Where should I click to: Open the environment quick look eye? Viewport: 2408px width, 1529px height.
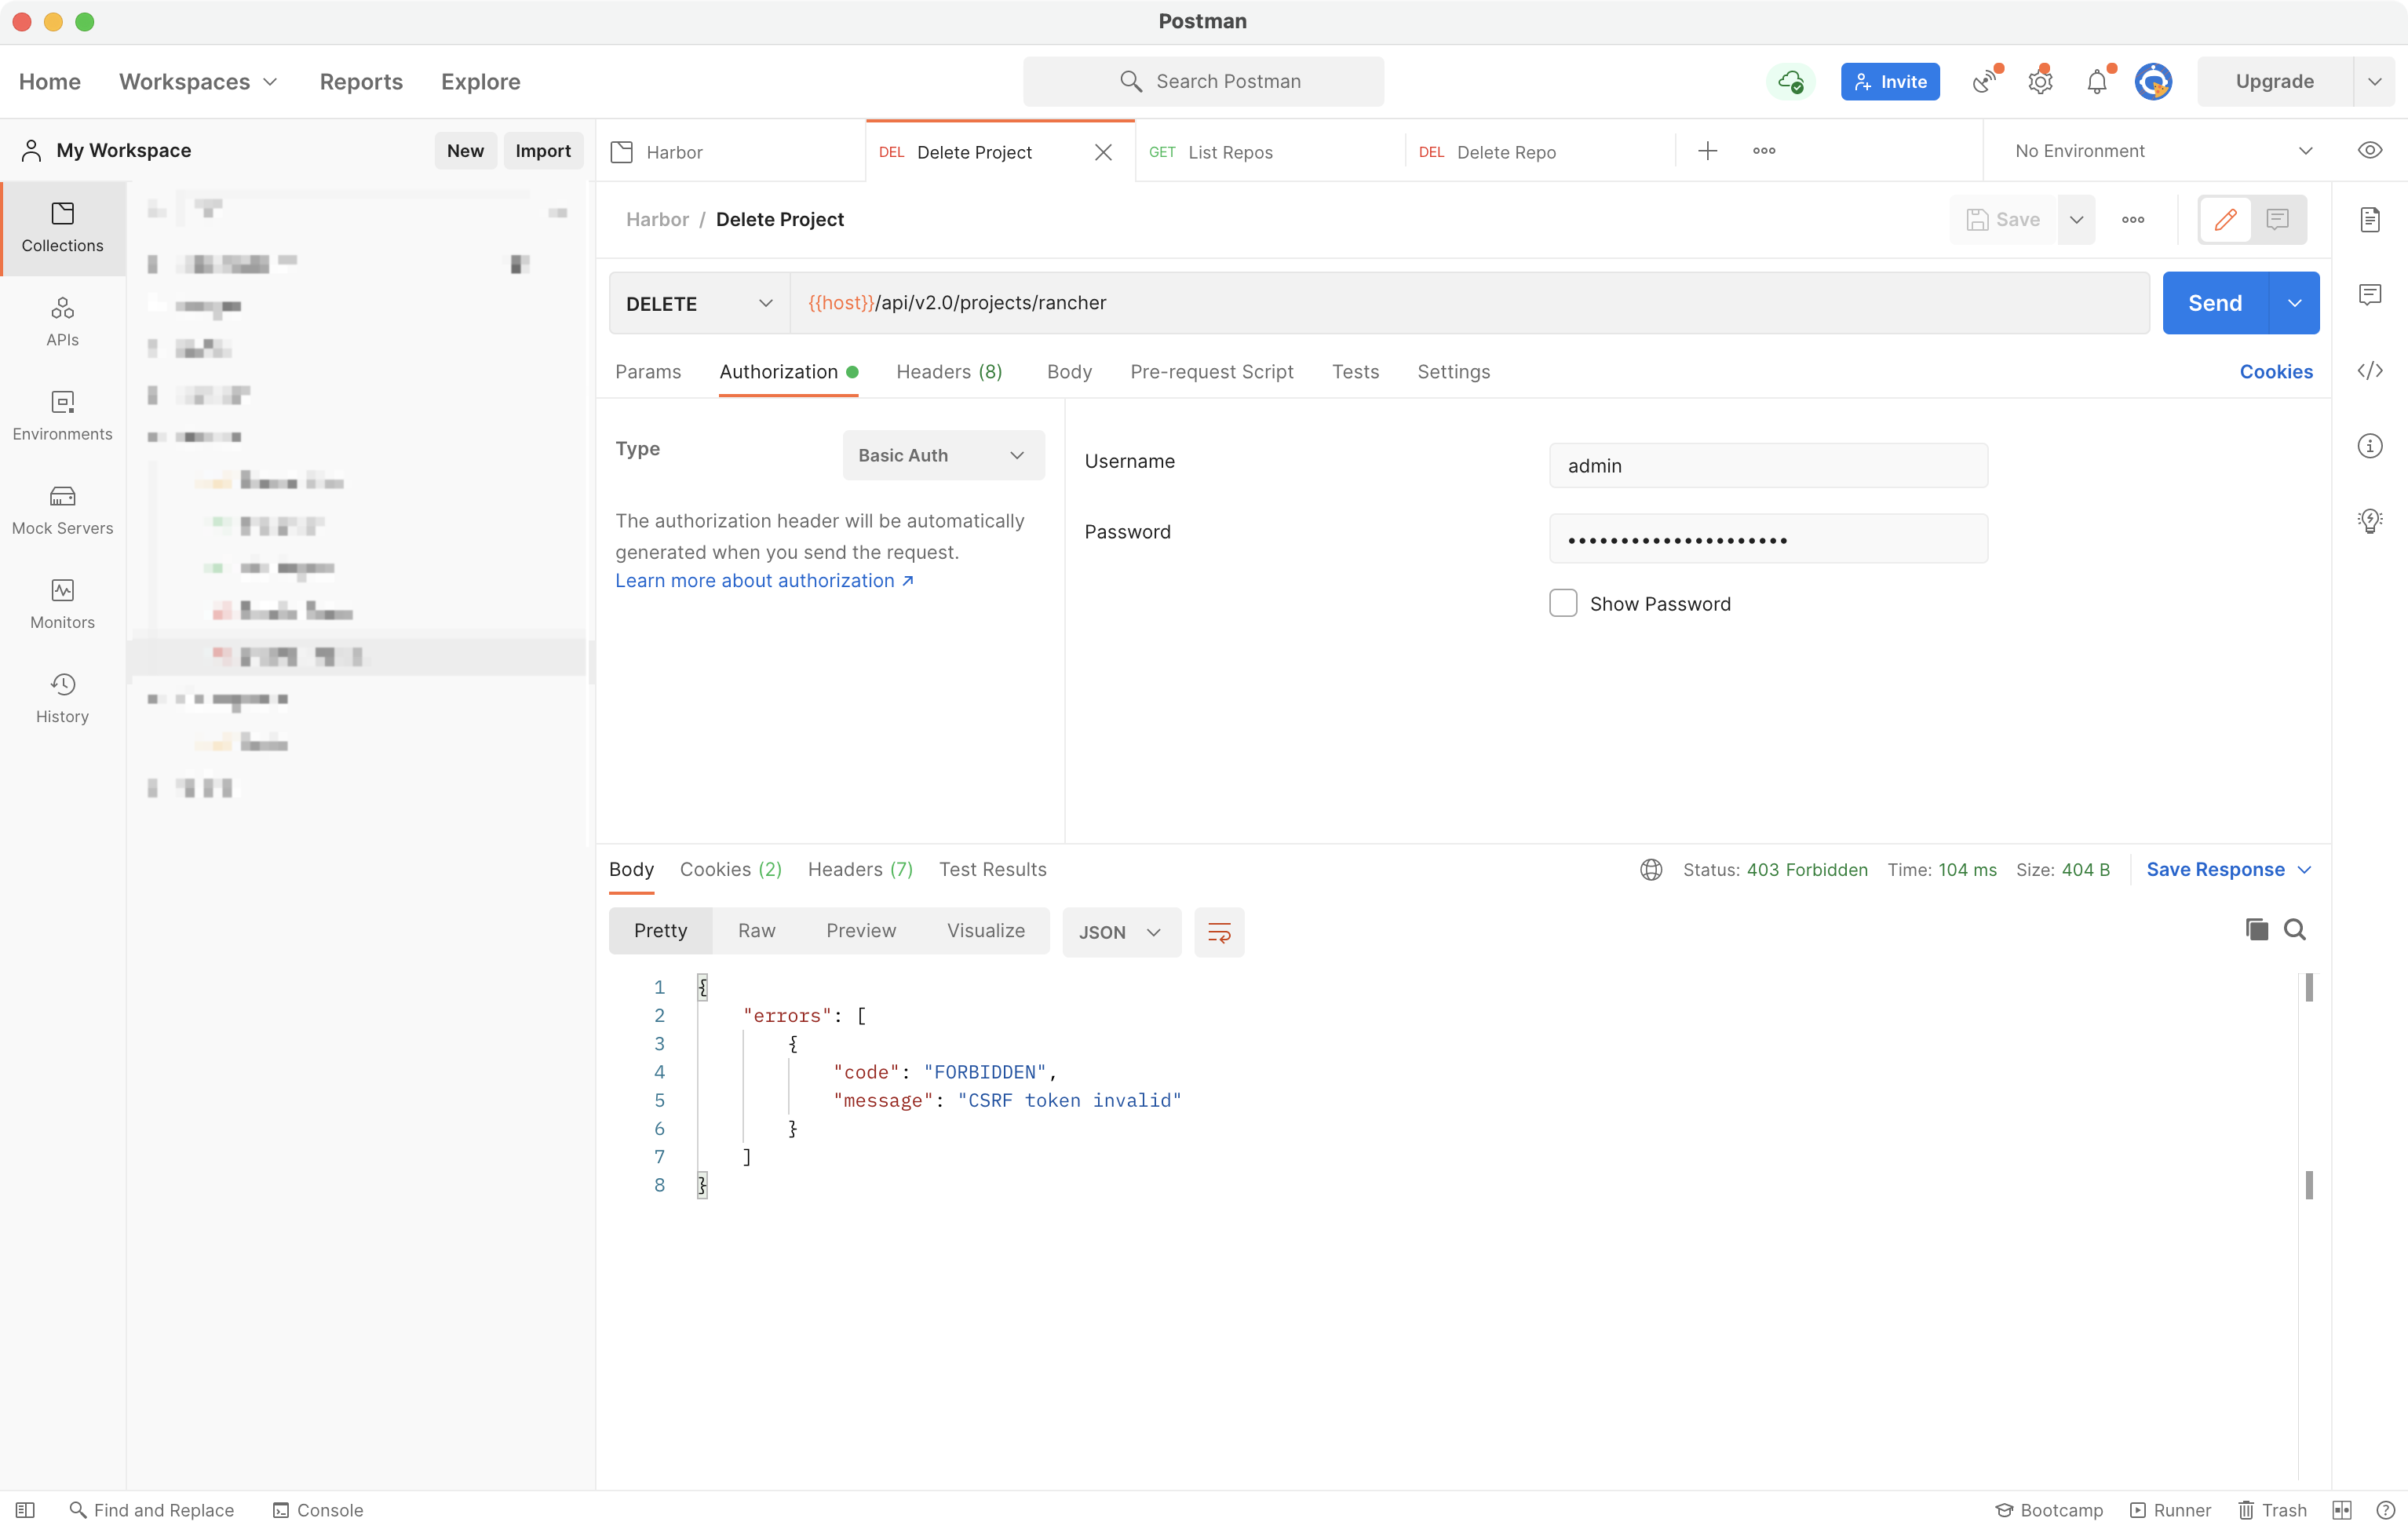point(2370,151)
